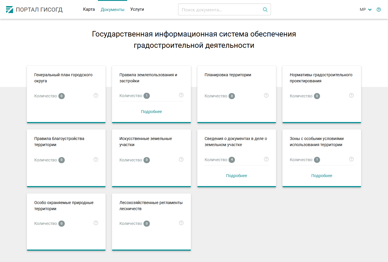Expand the МР dropdown in the header

365,9
